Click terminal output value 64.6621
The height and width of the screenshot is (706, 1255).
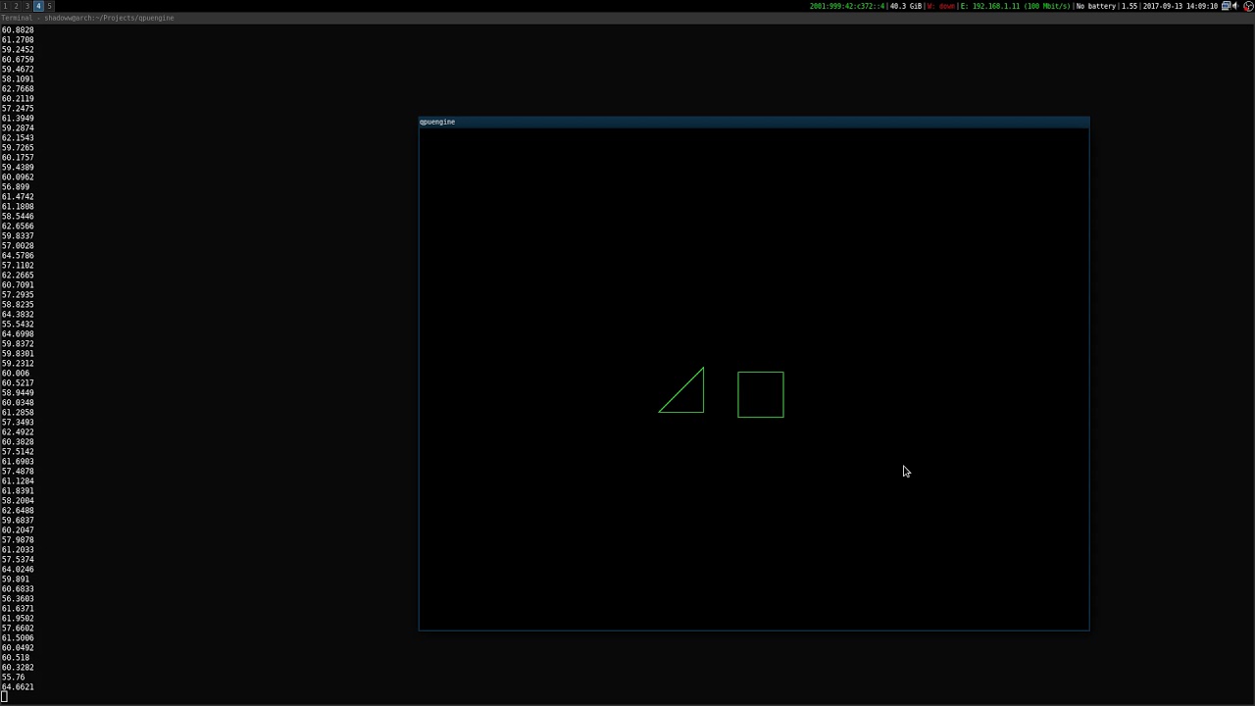point(18,687)
